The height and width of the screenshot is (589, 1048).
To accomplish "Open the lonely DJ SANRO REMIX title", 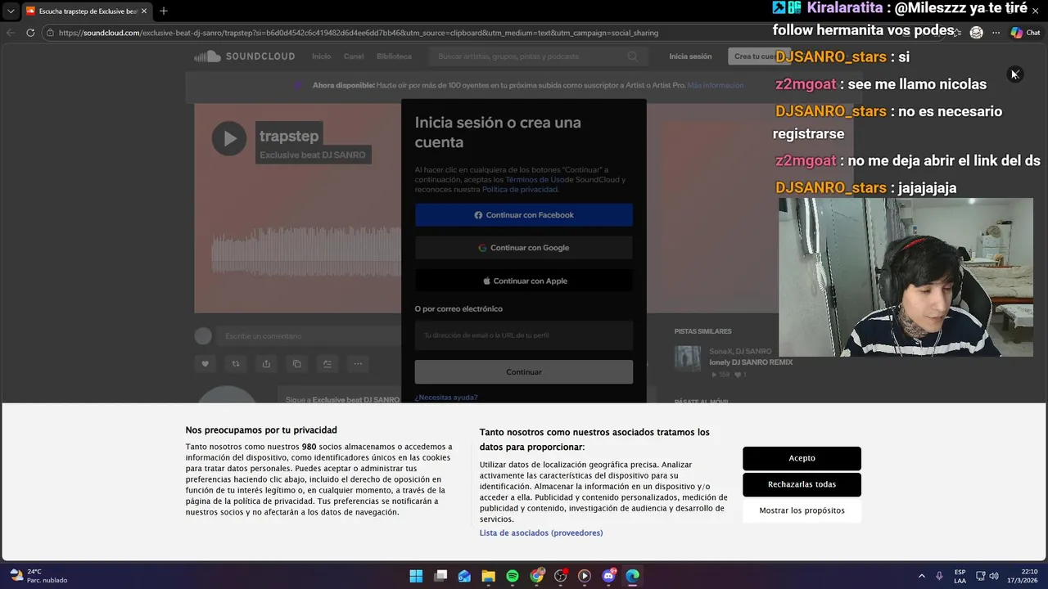I will pyautogui.click(x=751, y=362).
